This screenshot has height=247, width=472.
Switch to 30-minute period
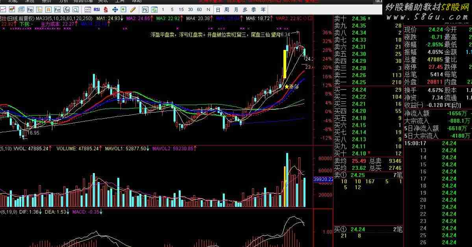[190, 9]
